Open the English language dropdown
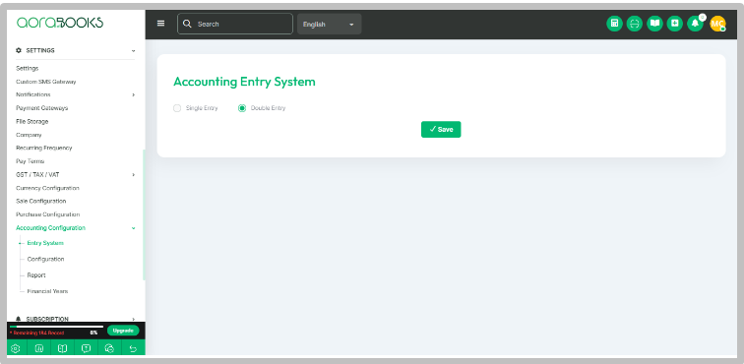Image resolution: width=744 pixels, height=364 pixels. (x=330, y=24)
